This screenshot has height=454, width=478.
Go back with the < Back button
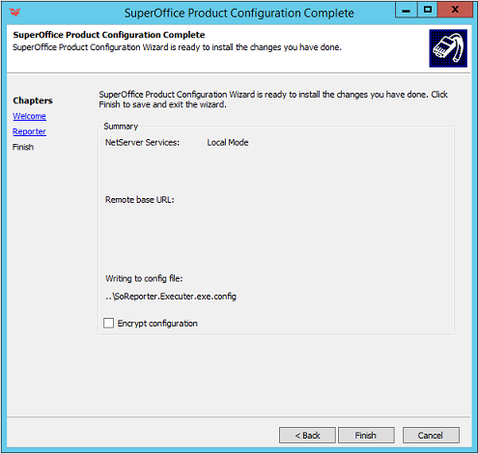point(307,436)
